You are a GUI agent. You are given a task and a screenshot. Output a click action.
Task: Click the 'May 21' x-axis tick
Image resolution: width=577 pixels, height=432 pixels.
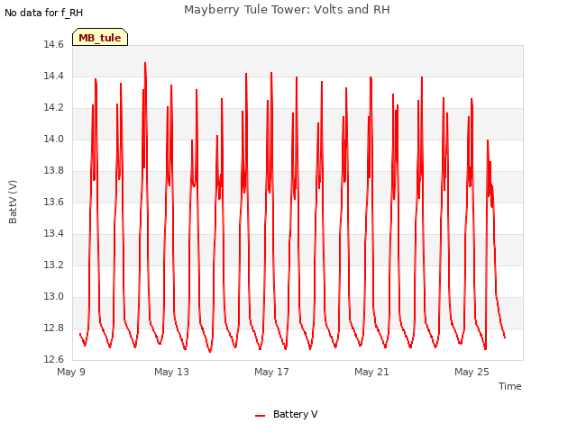point(371,372)
